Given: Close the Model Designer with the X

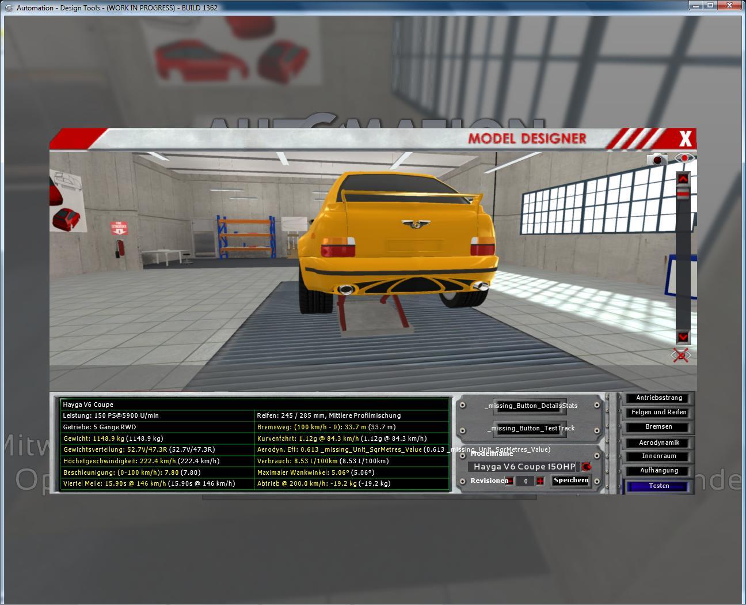Looking at the screenshot, I should pos(685,139).
